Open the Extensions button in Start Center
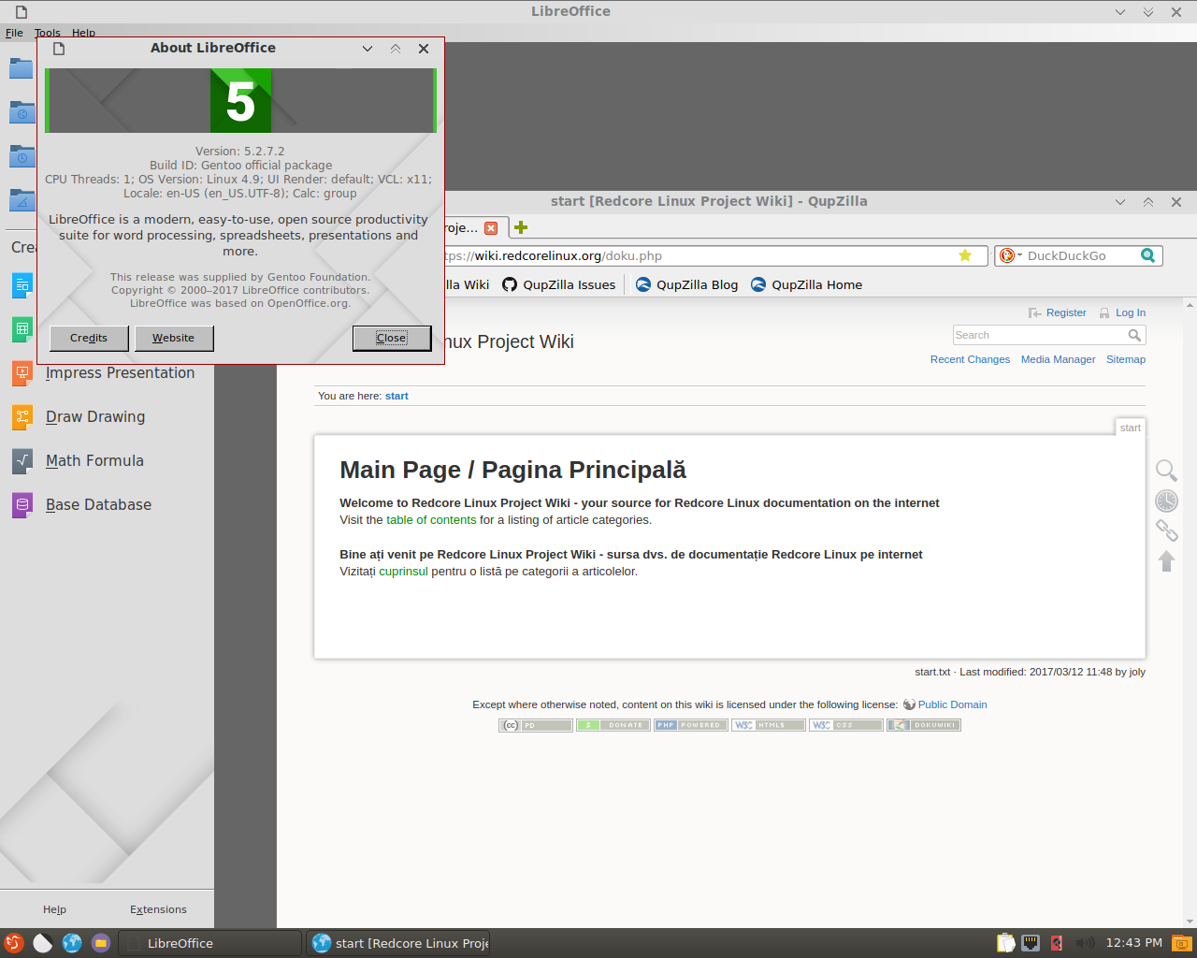The image size is (1197, 958). click(x=158, y=909)
